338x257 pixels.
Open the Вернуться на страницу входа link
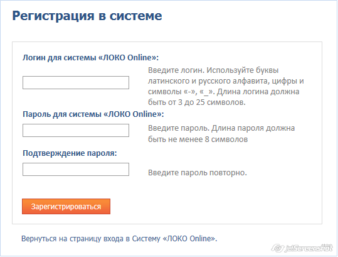point(119,239)
